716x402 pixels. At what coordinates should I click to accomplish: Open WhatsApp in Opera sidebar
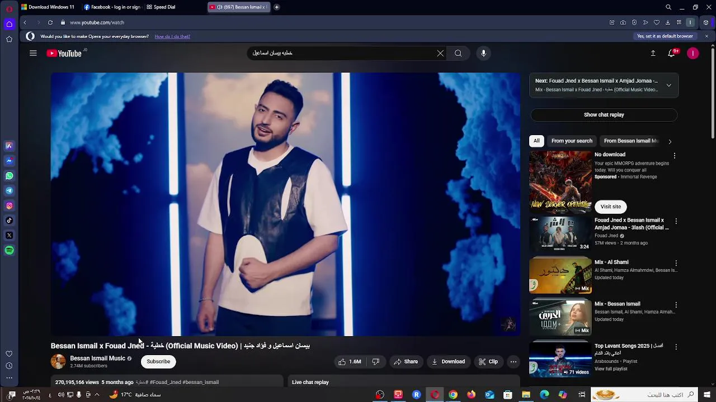(9, 176)
